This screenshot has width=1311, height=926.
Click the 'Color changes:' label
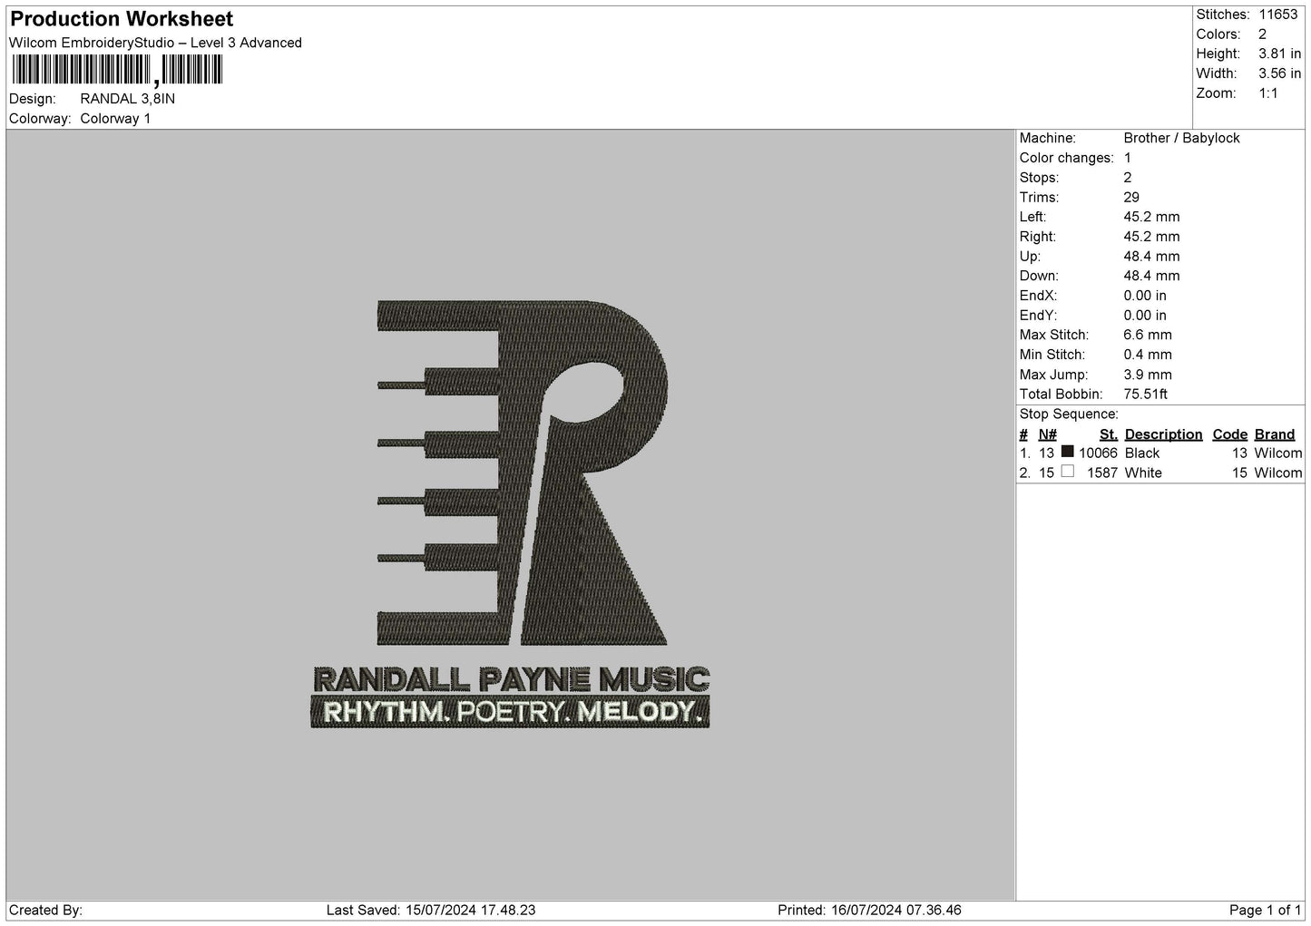(1067, 158)
